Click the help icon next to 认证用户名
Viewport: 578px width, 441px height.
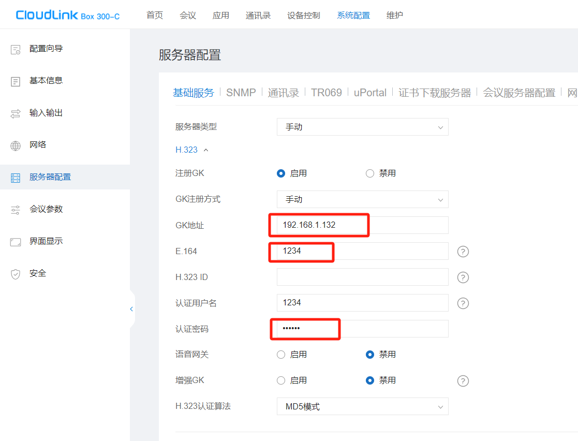coord(463,303)
